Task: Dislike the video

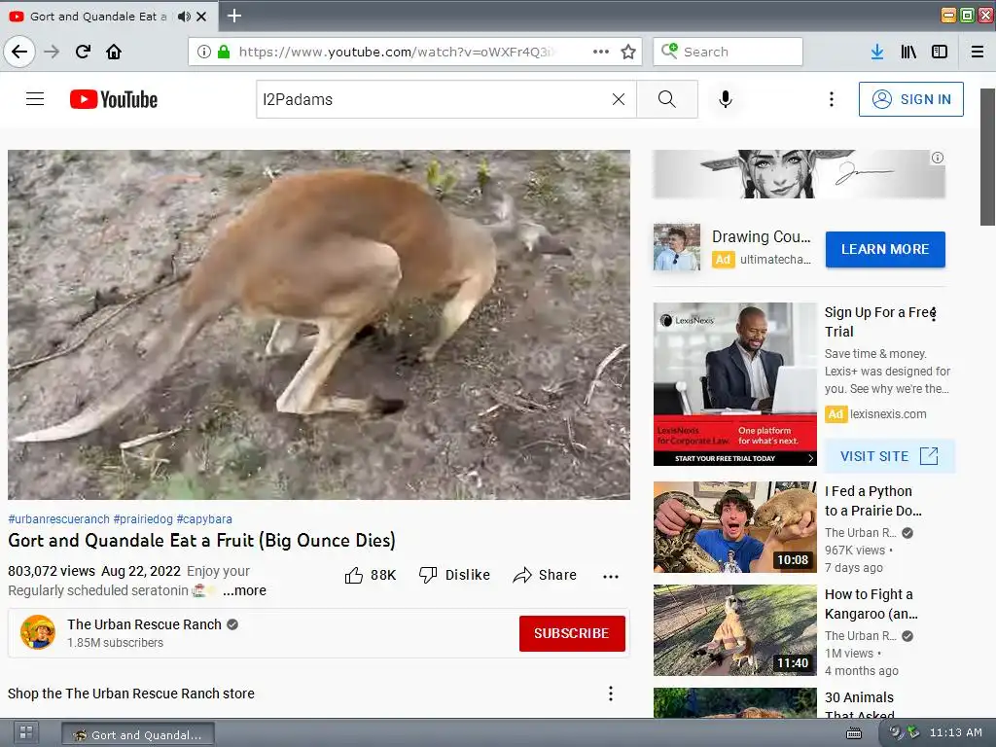Action: 455,575
